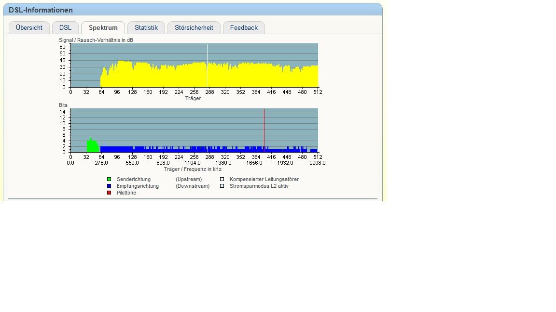Click the 1656.0 frequency axis value
556x312 pixels.
[x=254, y=163]
